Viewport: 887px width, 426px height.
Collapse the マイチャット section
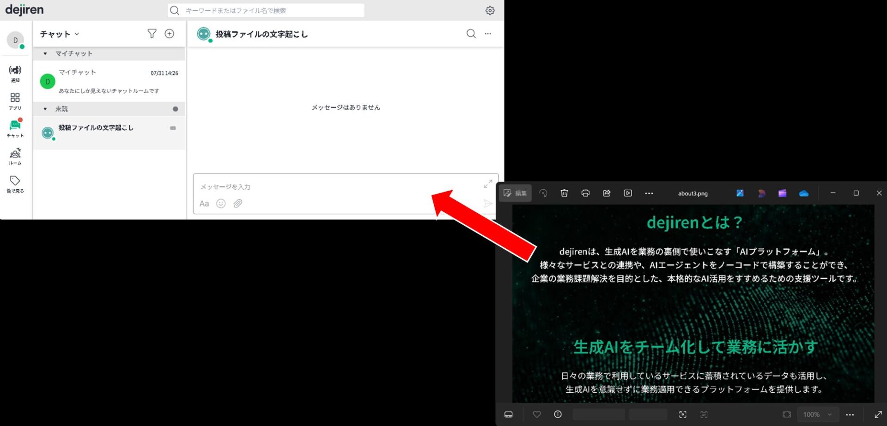45,54
